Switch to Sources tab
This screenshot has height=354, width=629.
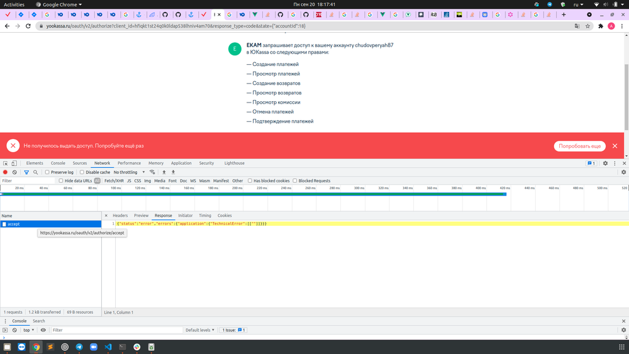tap(80, 163)
